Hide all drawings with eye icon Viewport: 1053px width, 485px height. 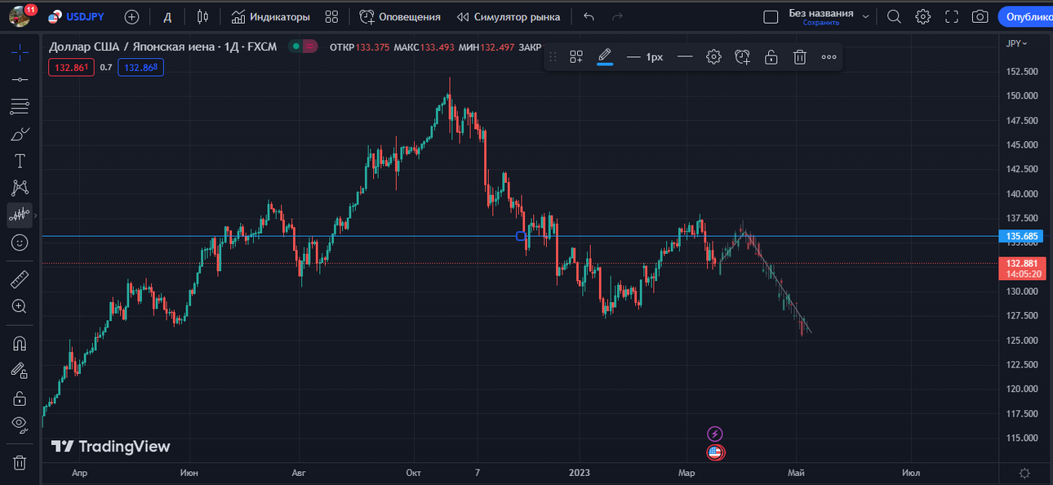coord(20,425)
